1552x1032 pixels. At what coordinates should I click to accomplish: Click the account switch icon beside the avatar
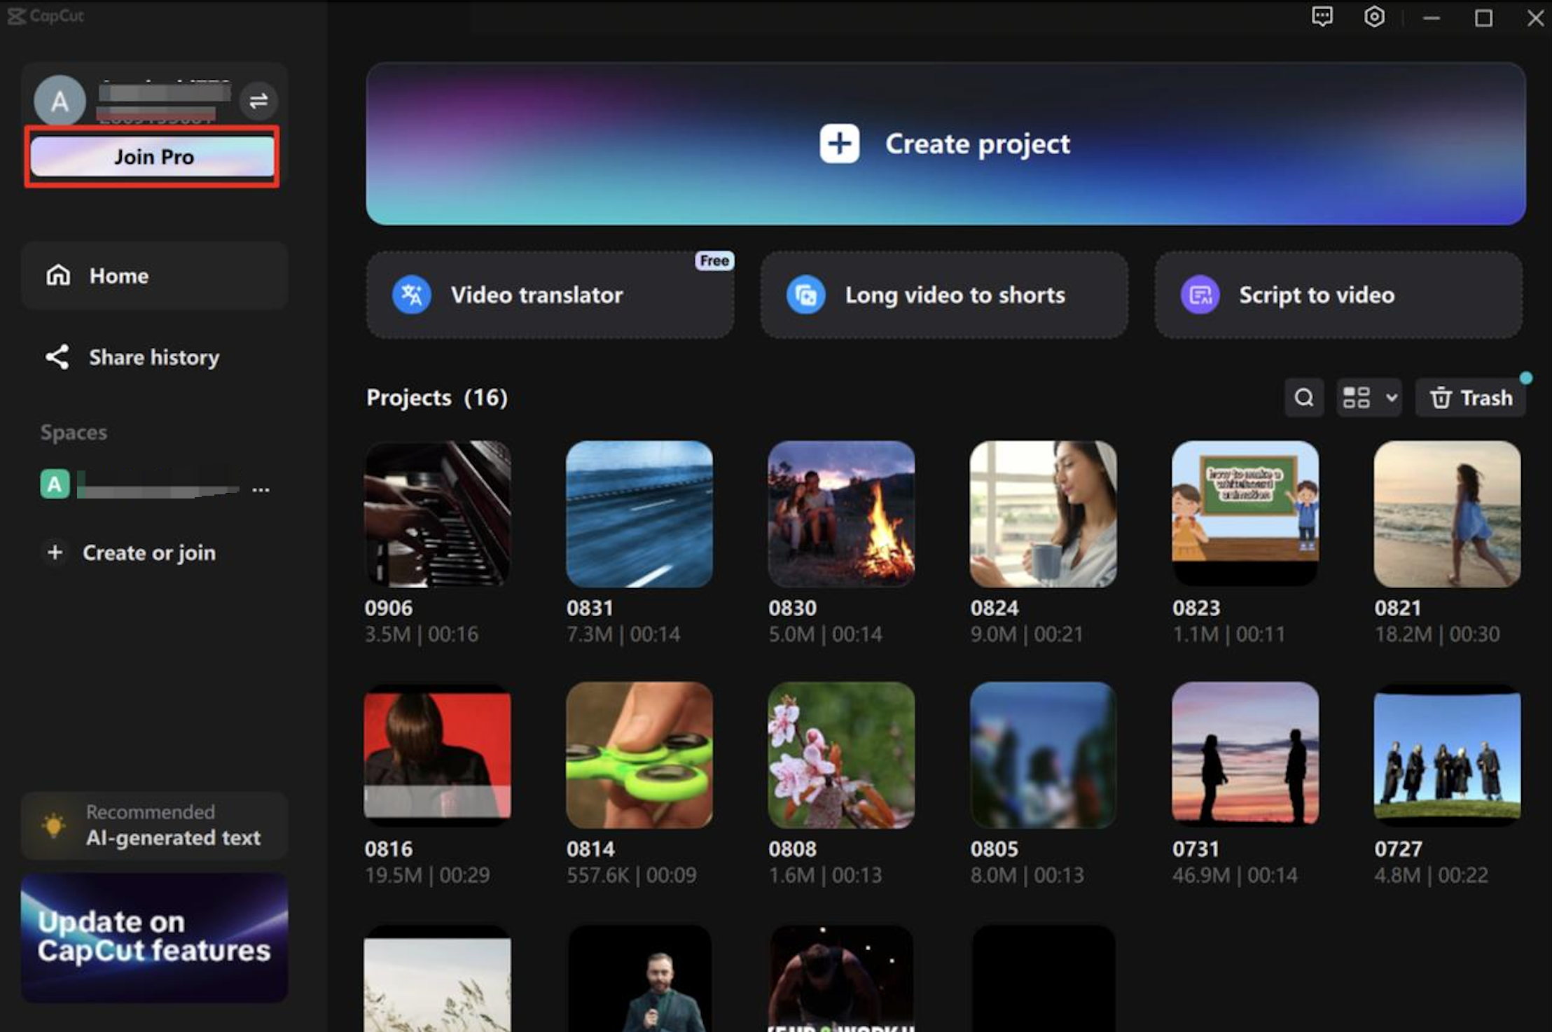click(258, 100)
